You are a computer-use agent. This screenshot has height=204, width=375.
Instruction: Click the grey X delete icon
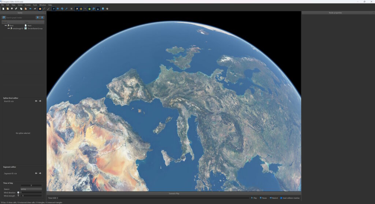coord(71,9)
